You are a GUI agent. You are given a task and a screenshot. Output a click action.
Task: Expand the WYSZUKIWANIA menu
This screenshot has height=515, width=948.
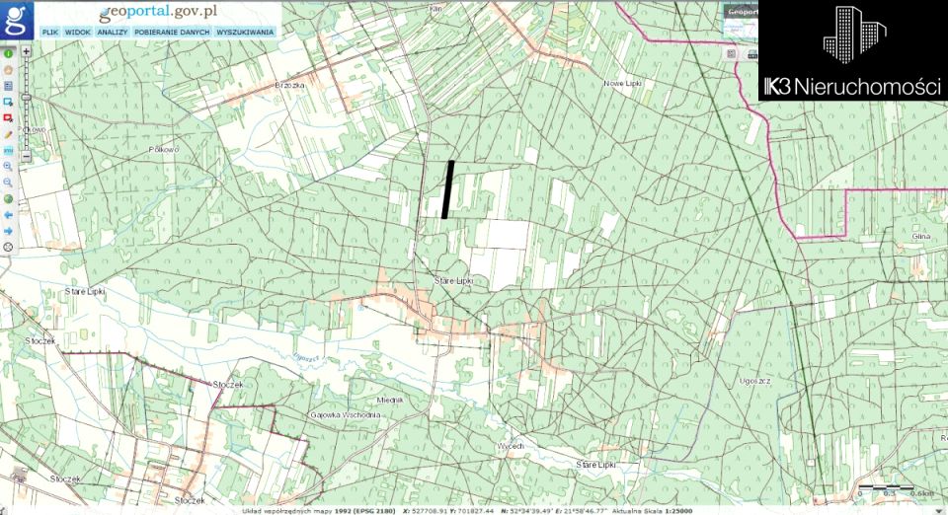point(244,33)
